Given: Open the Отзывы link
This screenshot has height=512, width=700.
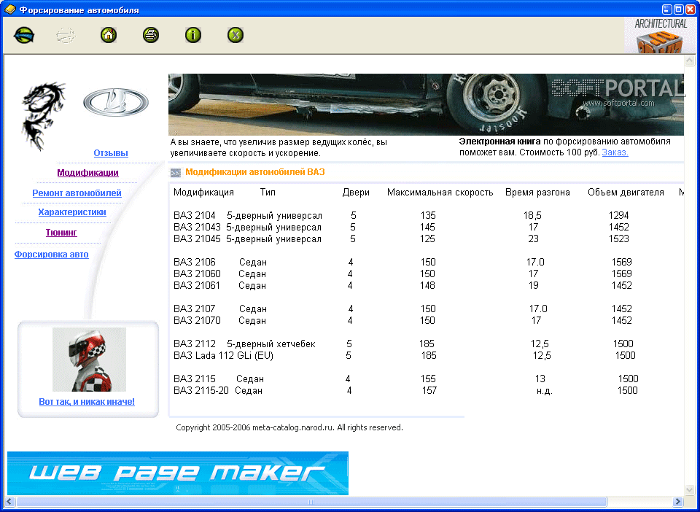Looking at the screenshot, I should tap(111, 153).
